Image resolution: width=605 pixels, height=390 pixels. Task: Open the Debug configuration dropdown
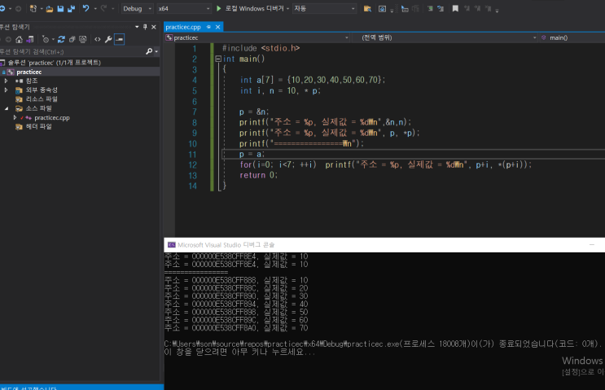[137, 8]
